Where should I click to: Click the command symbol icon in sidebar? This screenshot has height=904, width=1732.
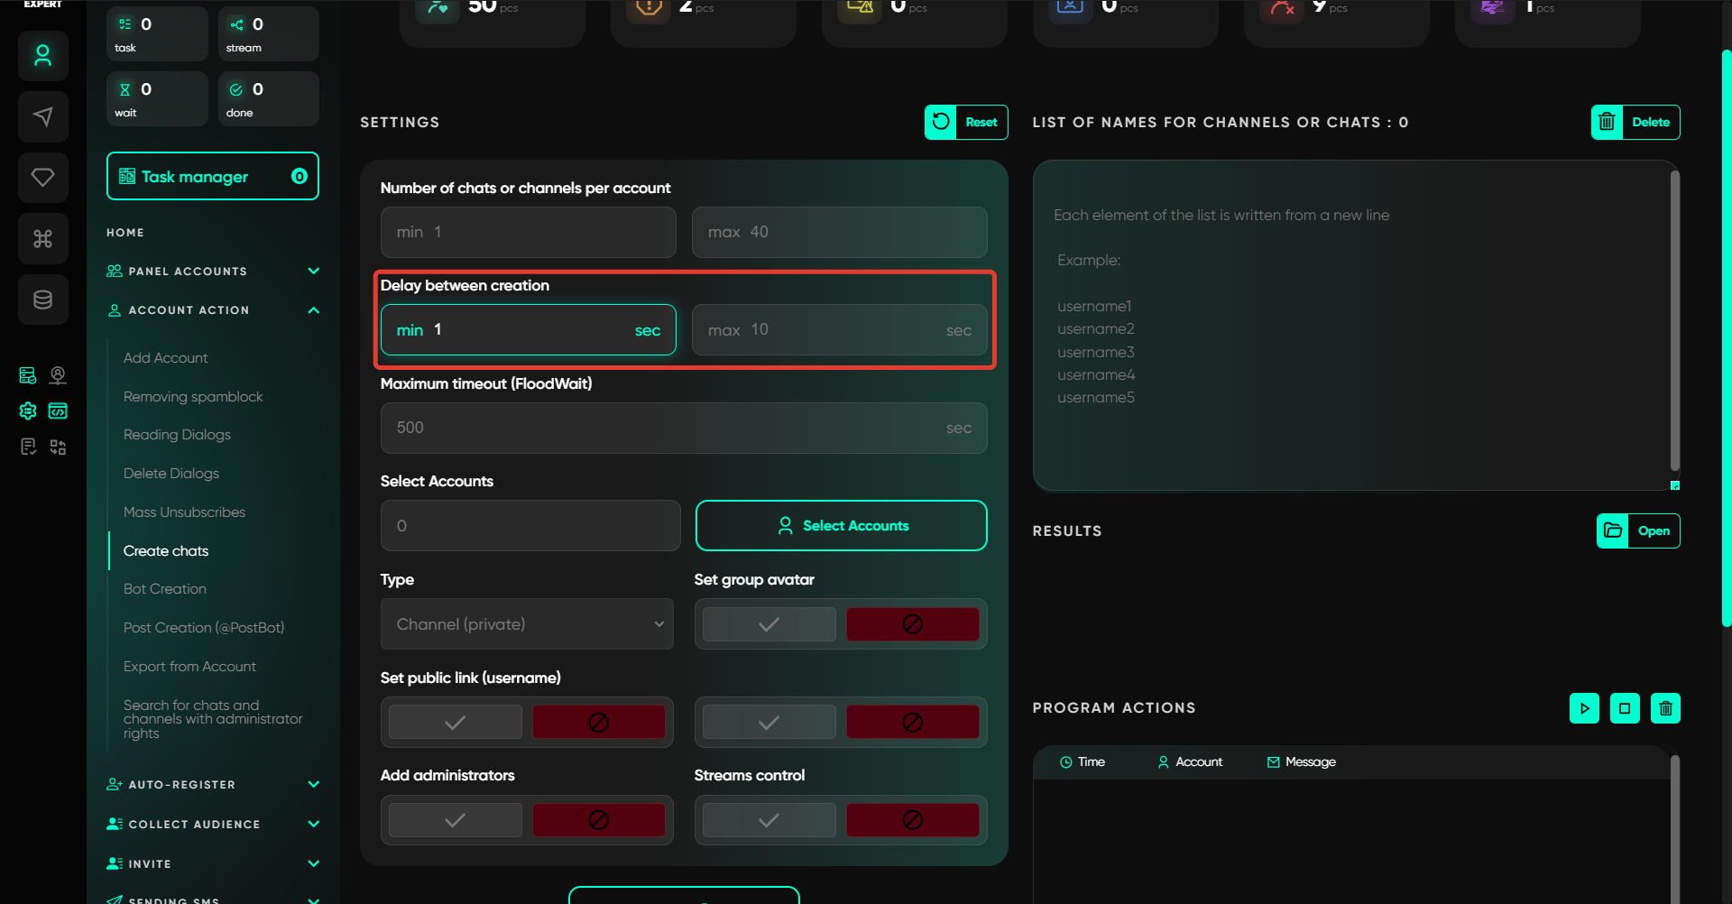(x=42, y=238)
